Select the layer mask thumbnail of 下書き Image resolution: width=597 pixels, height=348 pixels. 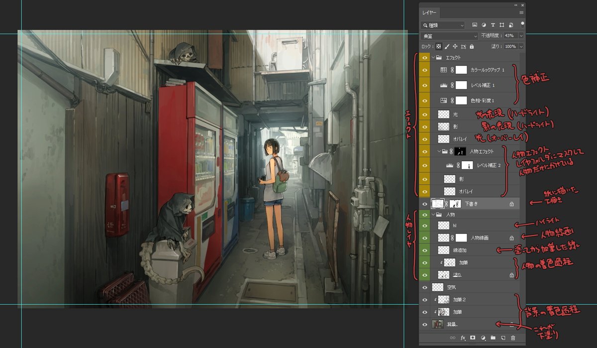pos(456,204)
